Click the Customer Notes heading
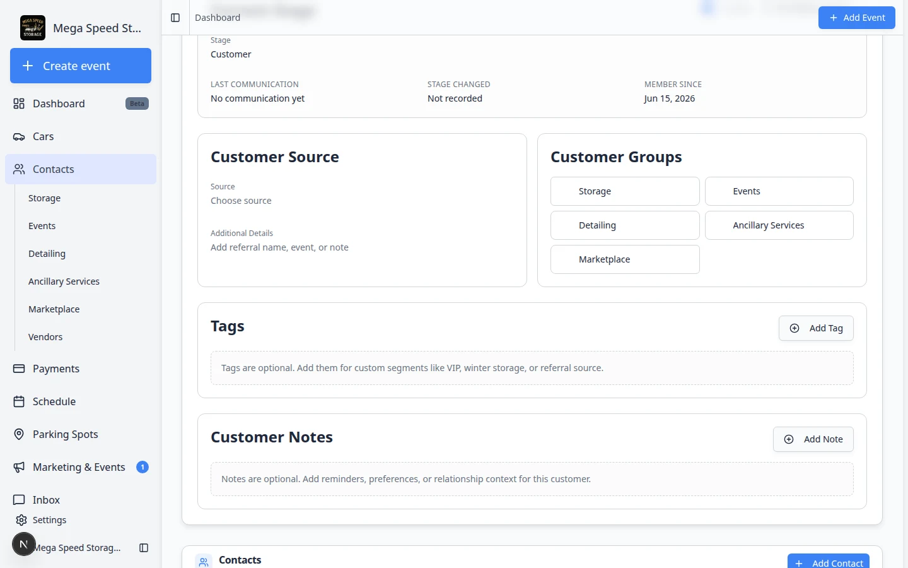 pos(272,437)
